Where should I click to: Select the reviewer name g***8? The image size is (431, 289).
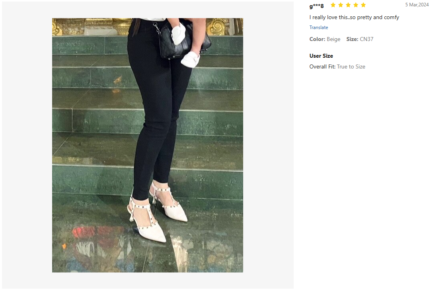coord(316,6)
